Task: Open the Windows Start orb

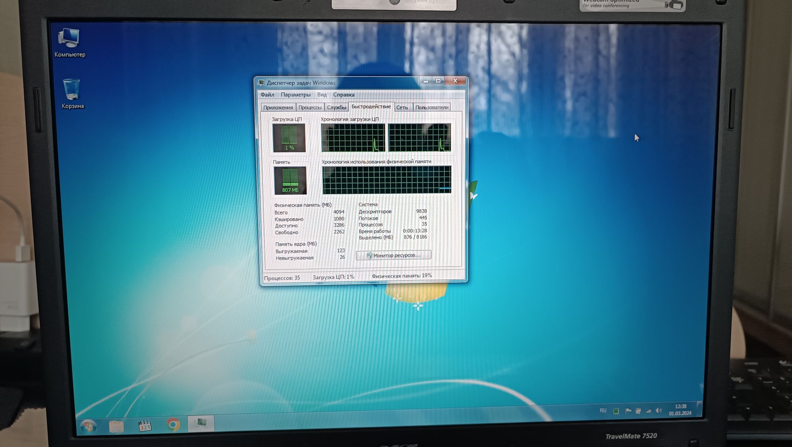Action: pyautogui.click(x=88, y=426)
